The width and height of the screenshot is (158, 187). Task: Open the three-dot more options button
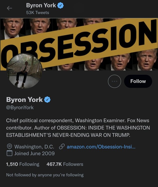pos(114,81)
